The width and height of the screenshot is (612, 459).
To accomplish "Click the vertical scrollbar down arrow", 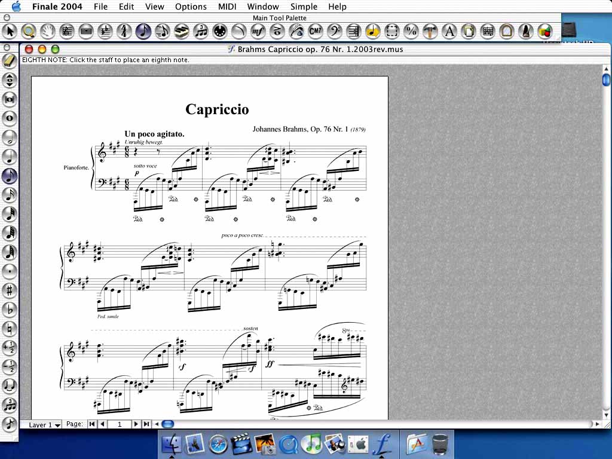I will coord(606,415).
